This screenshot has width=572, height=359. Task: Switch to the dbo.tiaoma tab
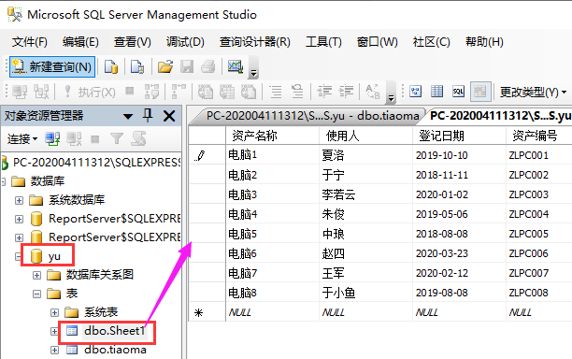point(312,116)
